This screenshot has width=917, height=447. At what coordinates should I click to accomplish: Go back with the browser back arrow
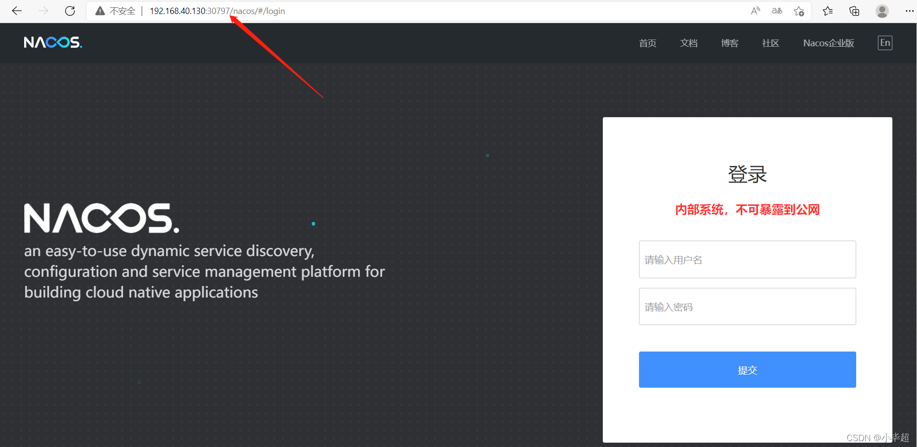(17, 11)
